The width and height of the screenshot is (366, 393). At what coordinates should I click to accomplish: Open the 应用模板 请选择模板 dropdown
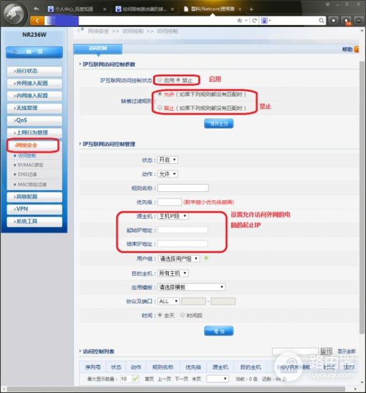[x=191, y=287]
